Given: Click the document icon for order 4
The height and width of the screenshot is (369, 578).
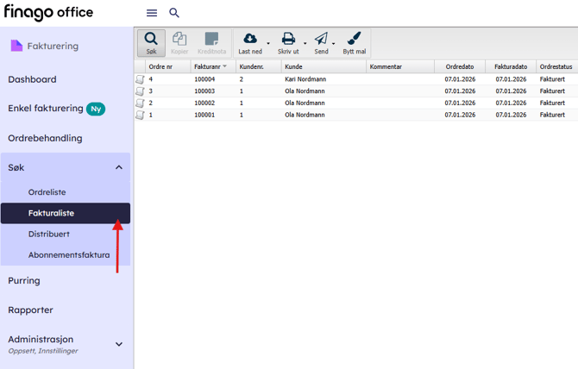Looking at the screenshot, I should [x=140, y=79].
